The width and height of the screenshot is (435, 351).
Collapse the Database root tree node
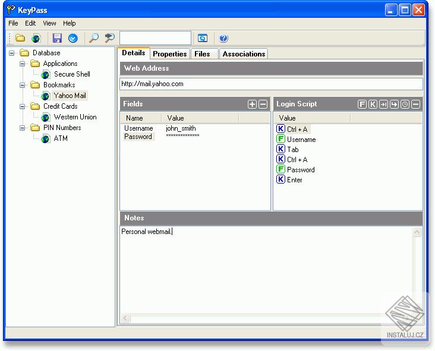point(12,53)
